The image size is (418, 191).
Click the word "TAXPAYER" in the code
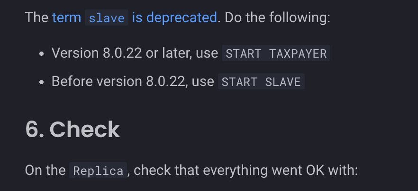(298, 53)
